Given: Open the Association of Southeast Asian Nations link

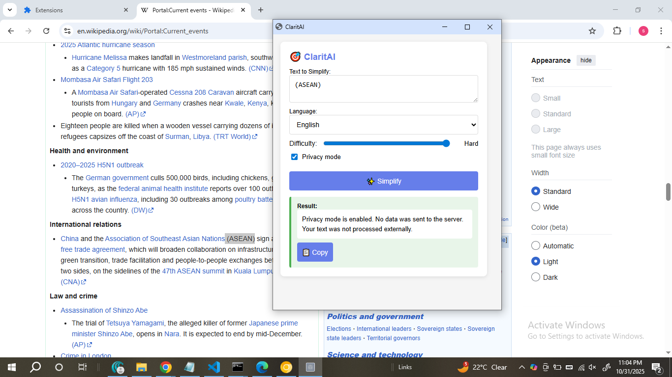Looking at the screenshot, I should point(165,239).
